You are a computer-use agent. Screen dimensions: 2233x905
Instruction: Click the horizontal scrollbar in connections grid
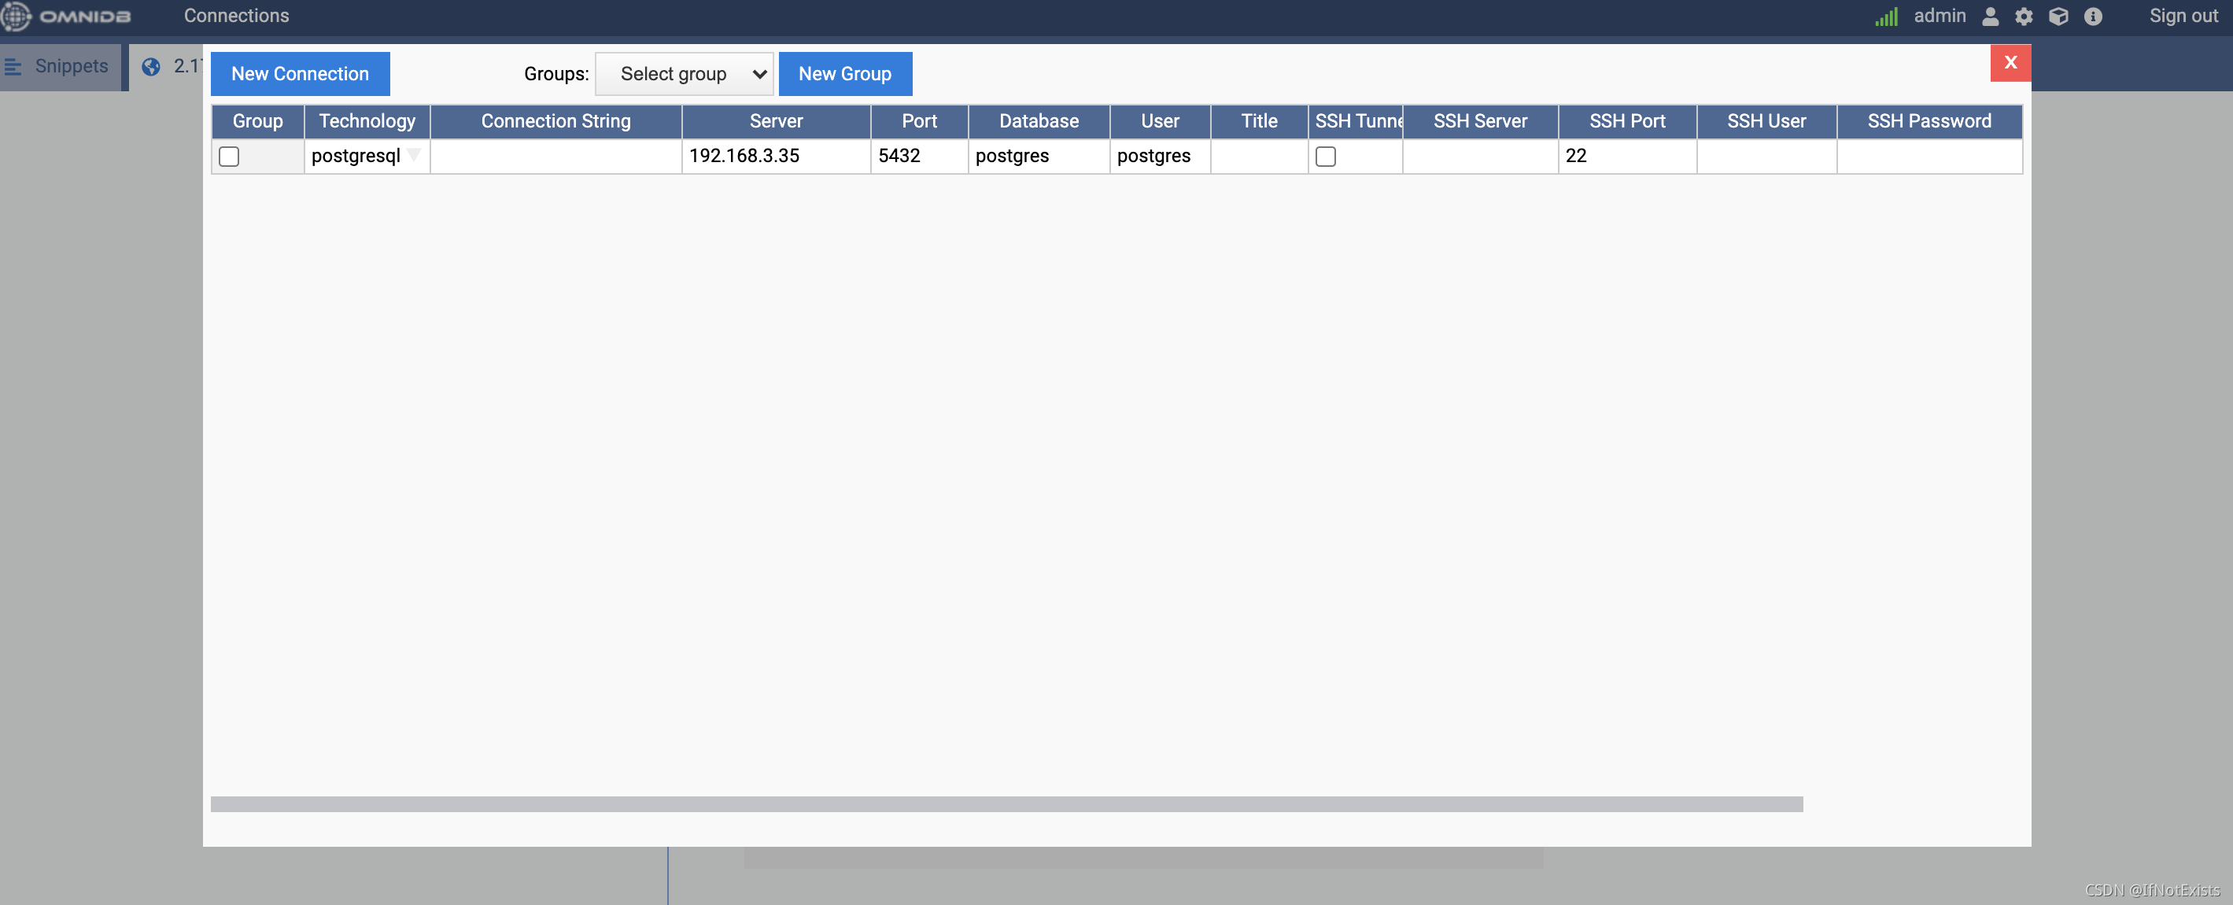tap(1006, 803)
